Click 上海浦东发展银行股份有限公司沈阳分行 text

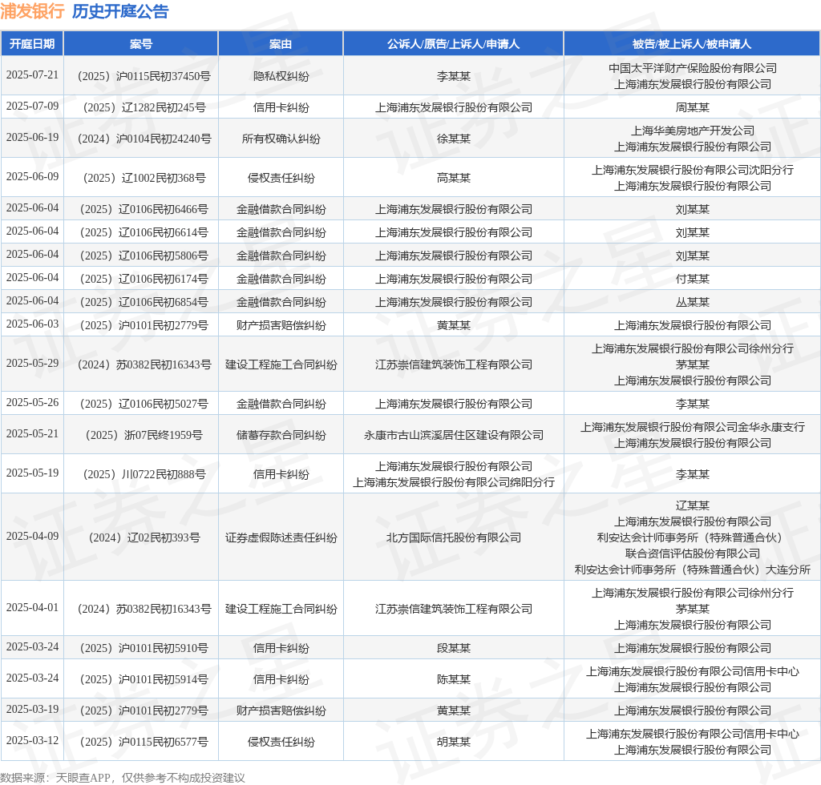click(x=693, y=170)
